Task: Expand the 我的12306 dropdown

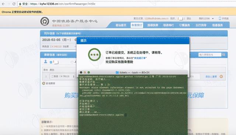Action: [x=206, y=18]
